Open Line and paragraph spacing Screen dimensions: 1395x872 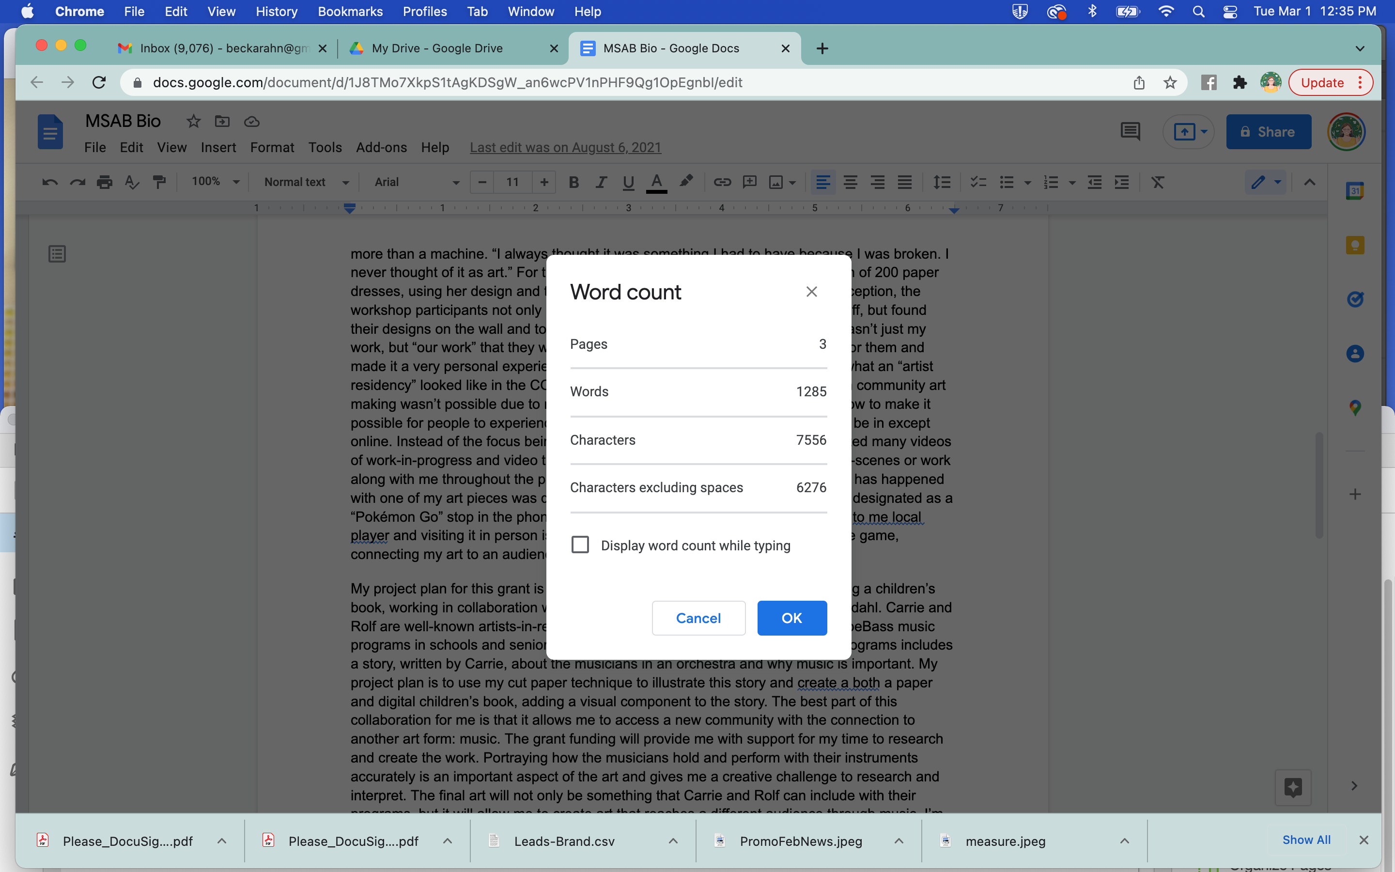tap(941, 182)
